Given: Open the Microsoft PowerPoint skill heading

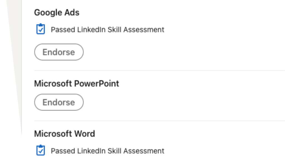Looking at the screenshot, I should pyautogui.click(x=77, y=84).
